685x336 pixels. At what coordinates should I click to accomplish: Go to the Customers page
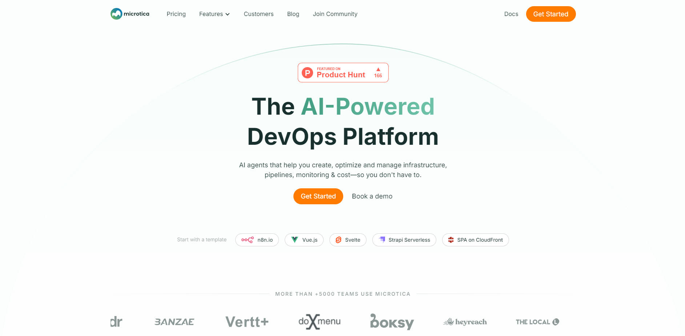259,14
